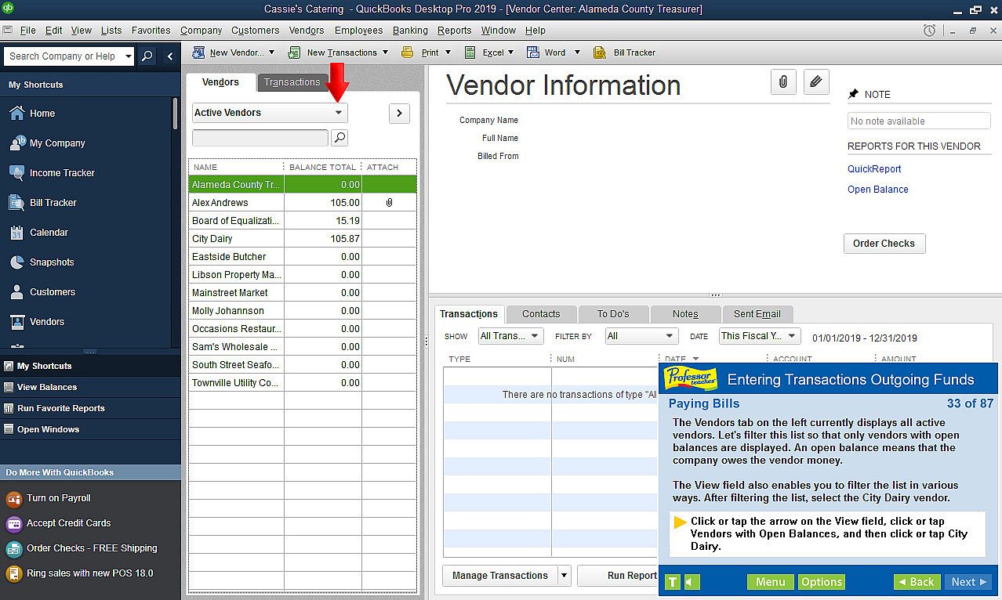
Task: Click the New Vendor toolbar icon
Action: coord(198,52)
